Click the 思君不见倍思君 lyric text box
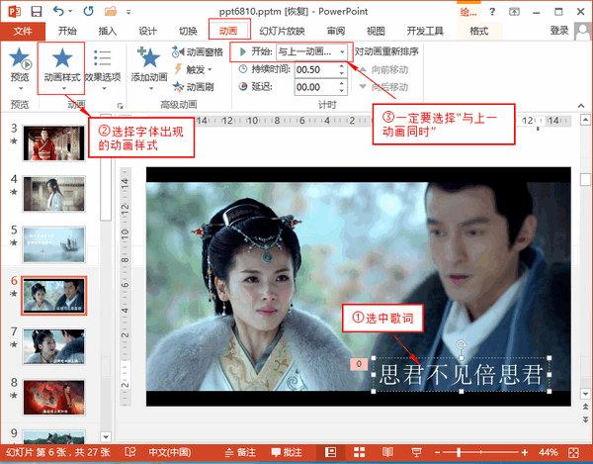Screen dimensions: 593x464 tap(461, 375)
